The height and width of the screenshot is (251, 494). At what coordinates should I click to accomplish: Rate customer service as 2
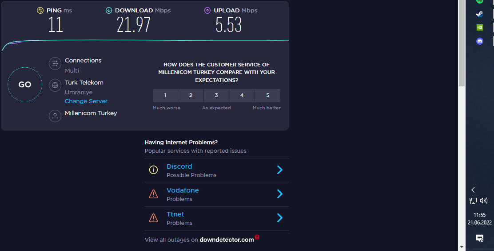click(x=191, y=95)
